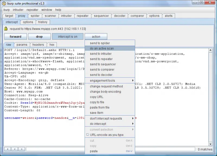
Task: Select the proxy 'options' sub-tab
Action: tap(28, 22)
